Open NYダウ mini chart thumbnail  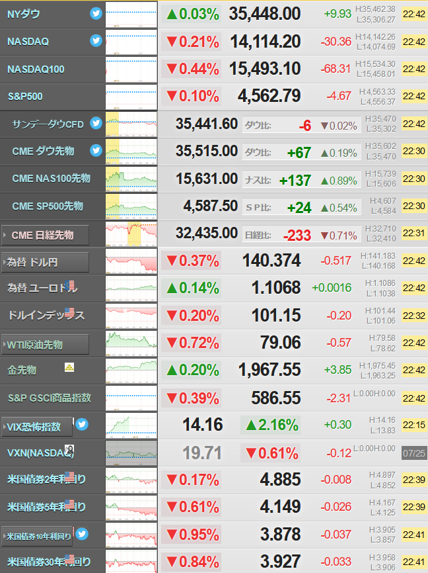(131, 15)
